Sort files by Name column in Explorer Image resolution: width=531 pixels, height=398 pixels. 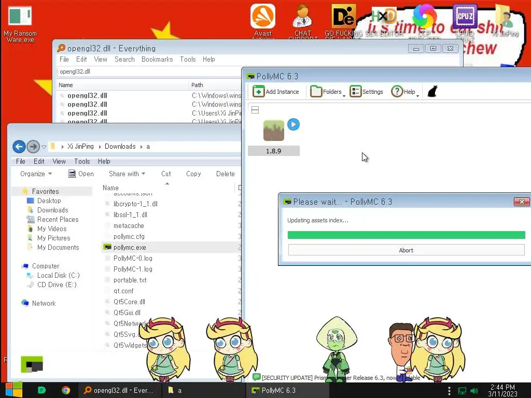(110, 188)
